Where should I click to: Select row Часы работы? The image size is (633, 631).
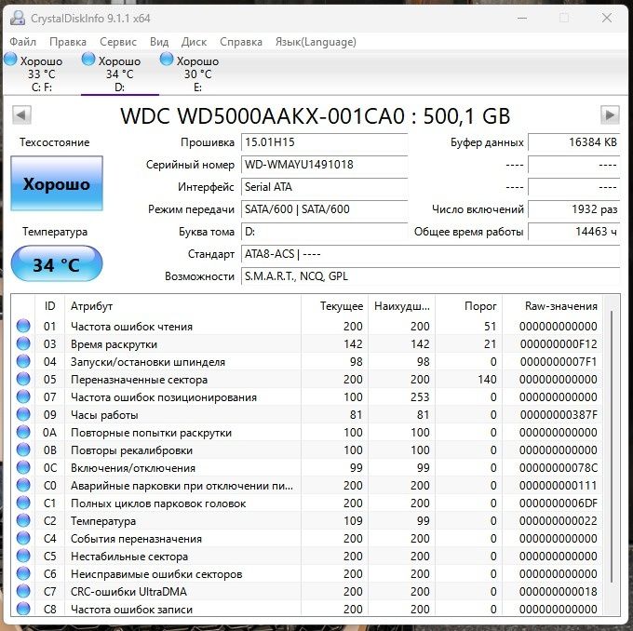(x=306, y=414)
